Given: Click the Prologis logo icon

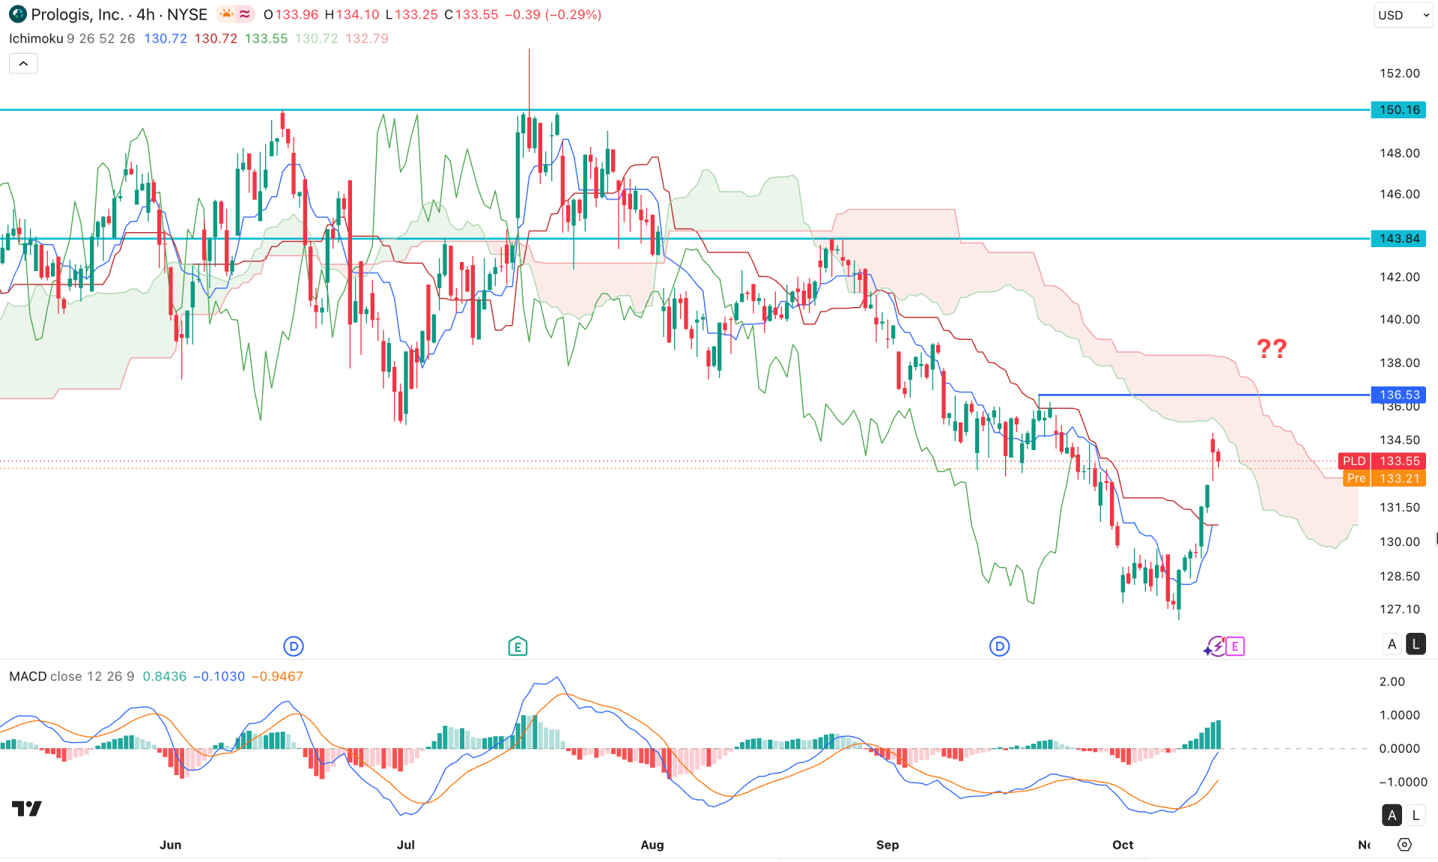Looking at the screenshot, I should click(17, 14).
